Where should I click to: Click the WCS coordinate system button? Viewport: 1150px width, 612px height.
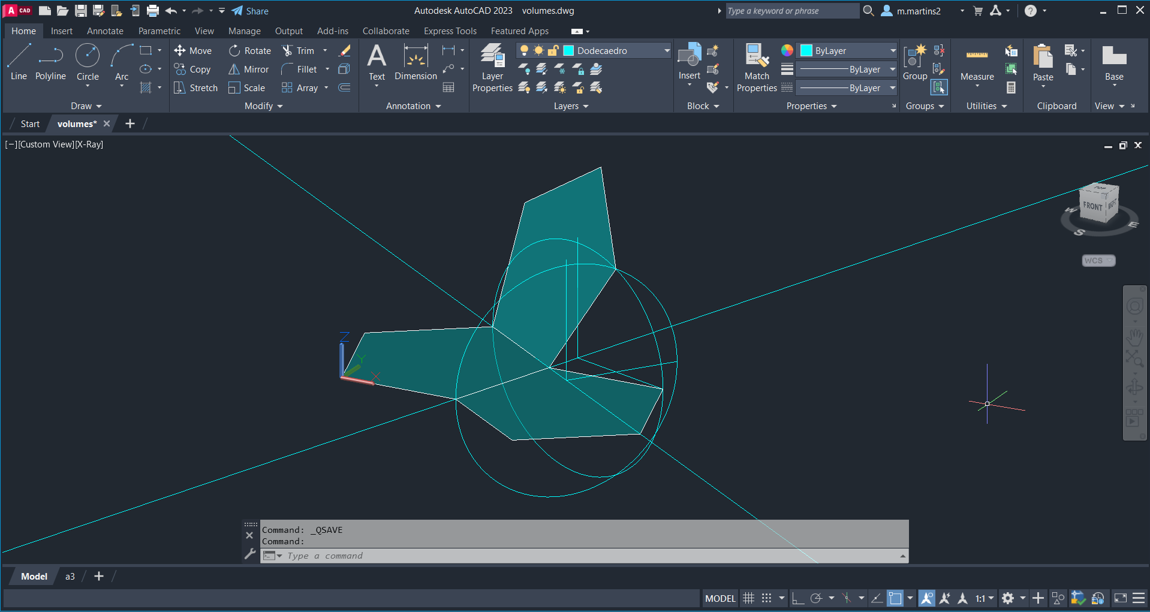point(1097,261)
